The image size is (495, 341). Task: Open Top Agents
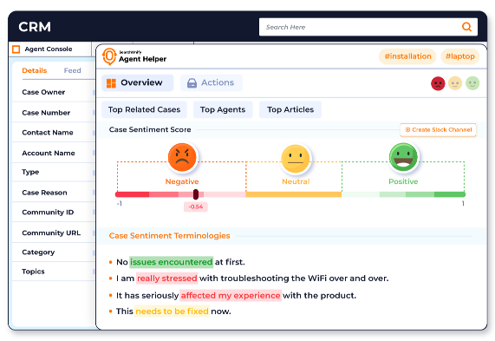coord(223,109)
